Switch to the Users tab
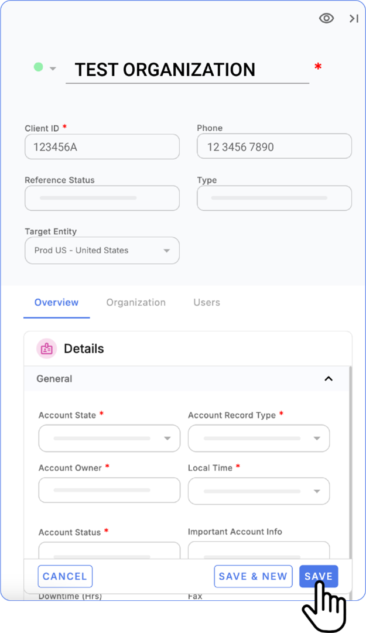The height and width of the screenshot is (633, 366). (207, 303)
